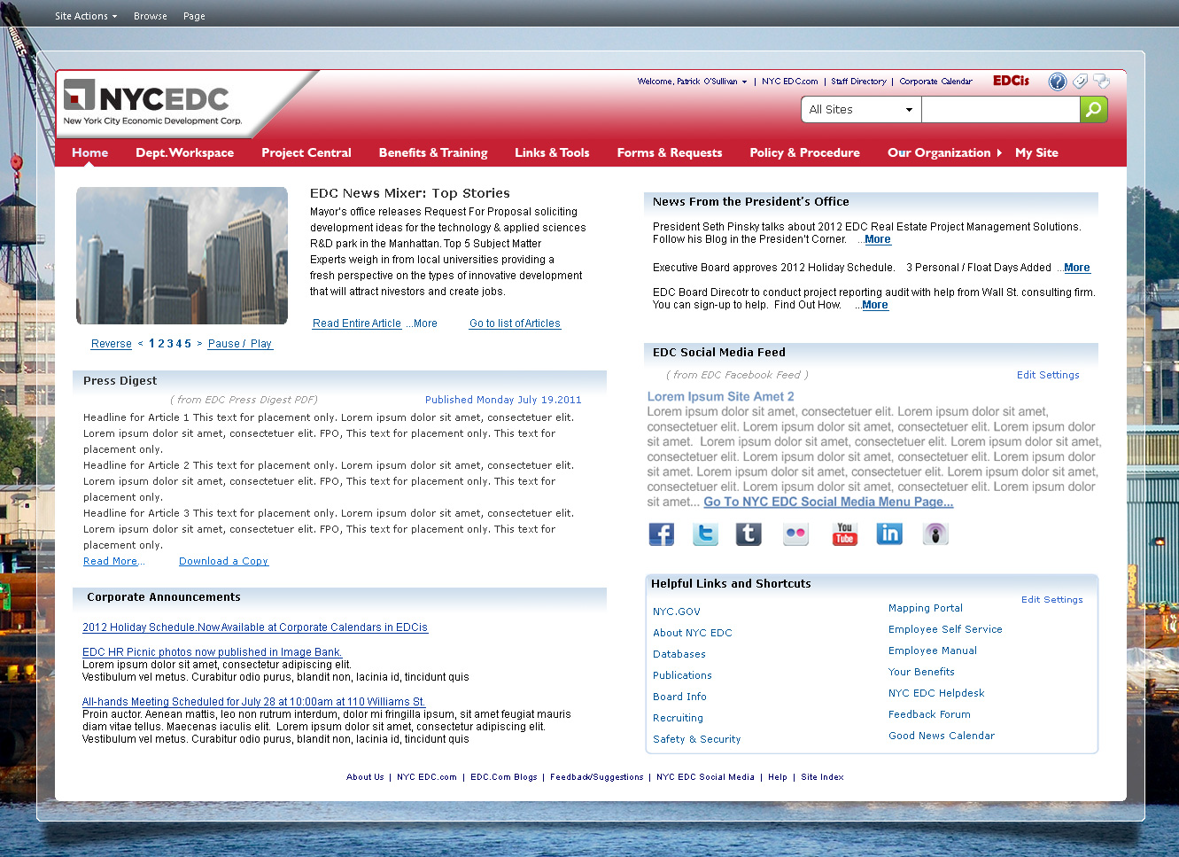Screen dimensions: 1179x857
Task: Open Go To NYC EDC Social Media Menu Page
Action: coord(828,502)
